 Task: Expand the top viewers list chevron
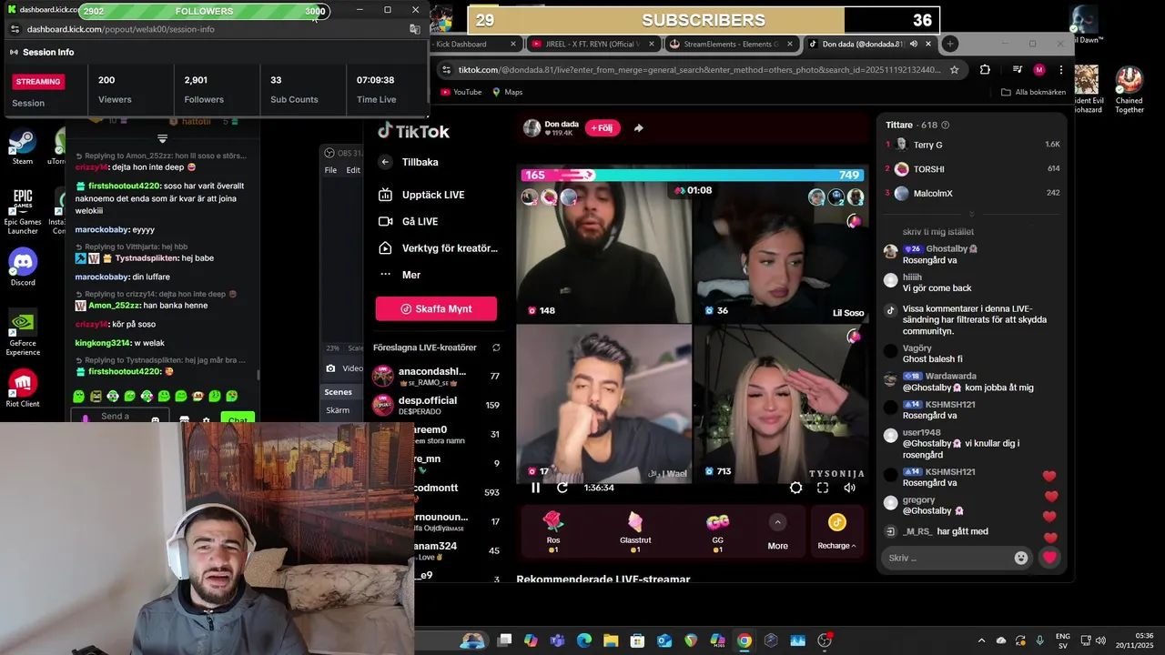tap(971, 214)
